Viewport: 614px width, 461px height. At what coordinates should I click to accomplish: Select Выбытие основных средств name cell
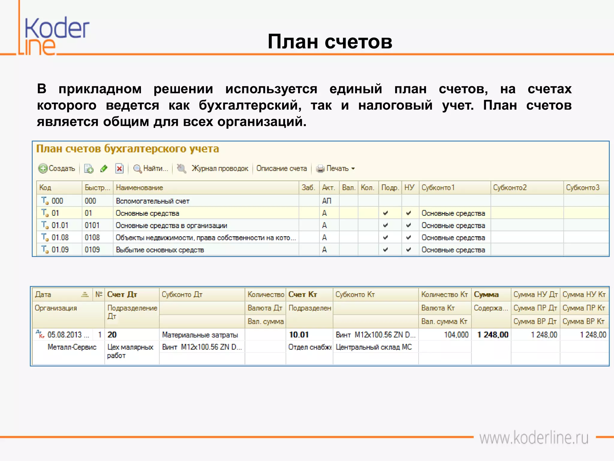(206, 250)
